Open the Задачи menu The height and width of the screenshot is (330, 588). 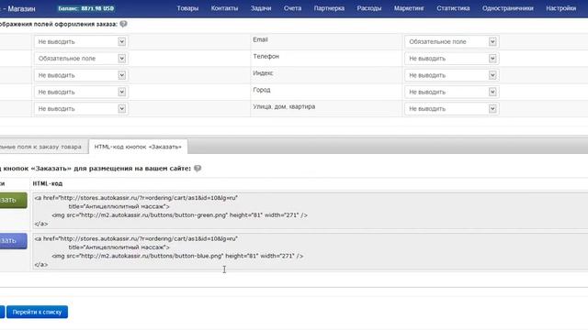tap(261, 8)
